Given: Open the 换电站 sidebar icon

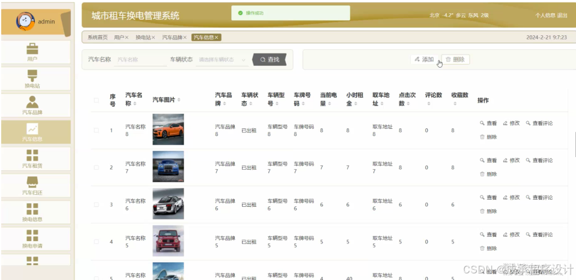Looking at the screenshot, I should pyautogui.click(x=32, y=76).
